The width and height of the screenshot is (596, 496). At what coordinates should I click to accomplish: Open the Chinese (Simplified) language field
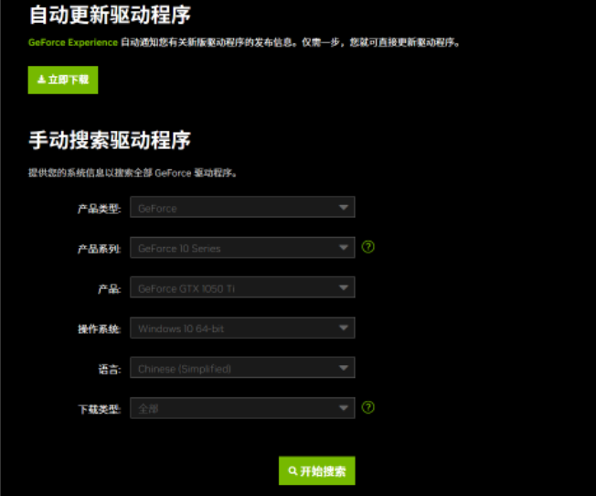tap(233, 368)
